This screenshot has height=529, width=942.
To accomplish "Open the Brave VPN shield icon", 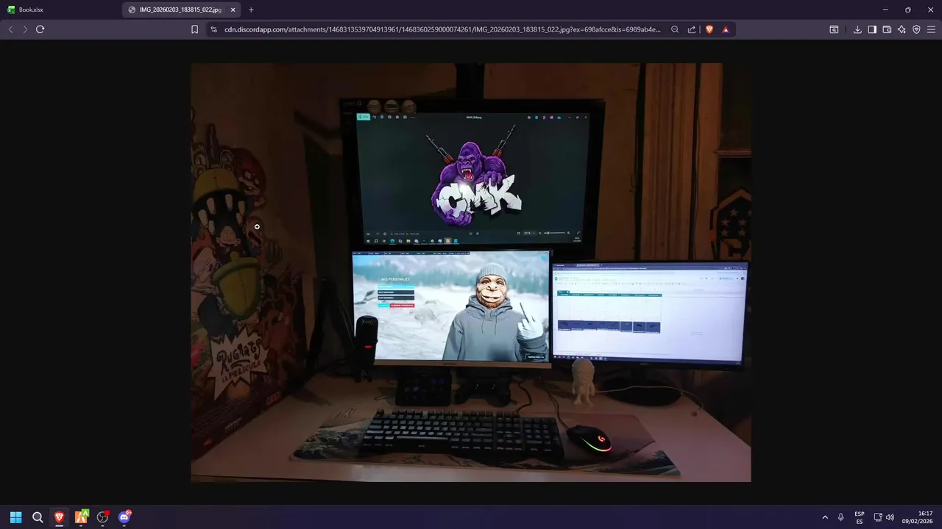I will pos(916,29).
